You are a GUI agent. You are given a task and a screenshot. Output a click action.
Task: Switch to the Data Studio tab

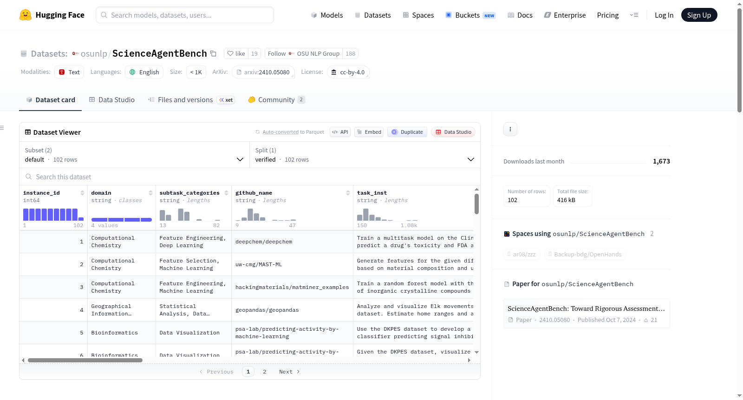pos(112,100)
